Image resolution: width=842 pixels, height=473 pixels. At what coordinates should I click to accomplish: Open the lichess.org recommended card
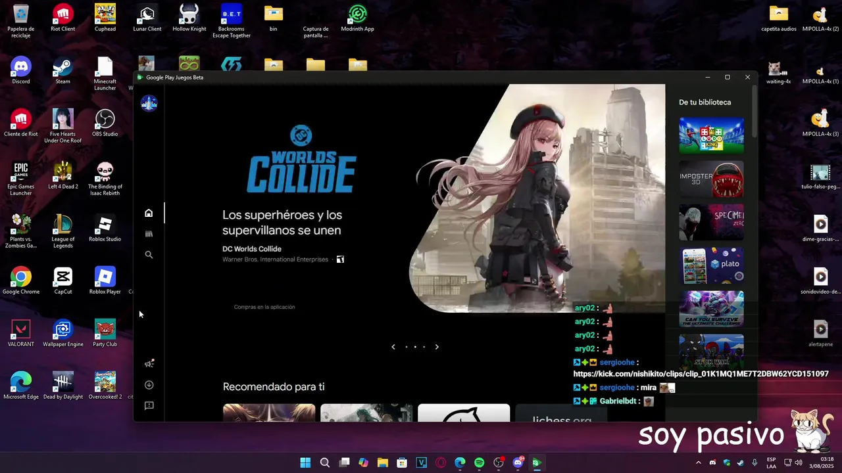coord(561,413)
